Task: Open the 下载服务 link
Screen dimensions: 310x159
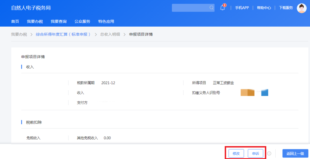Action: coord(286,8)
